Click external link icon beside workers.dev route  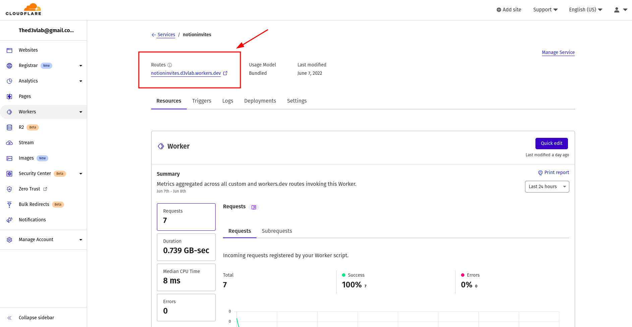225,73
